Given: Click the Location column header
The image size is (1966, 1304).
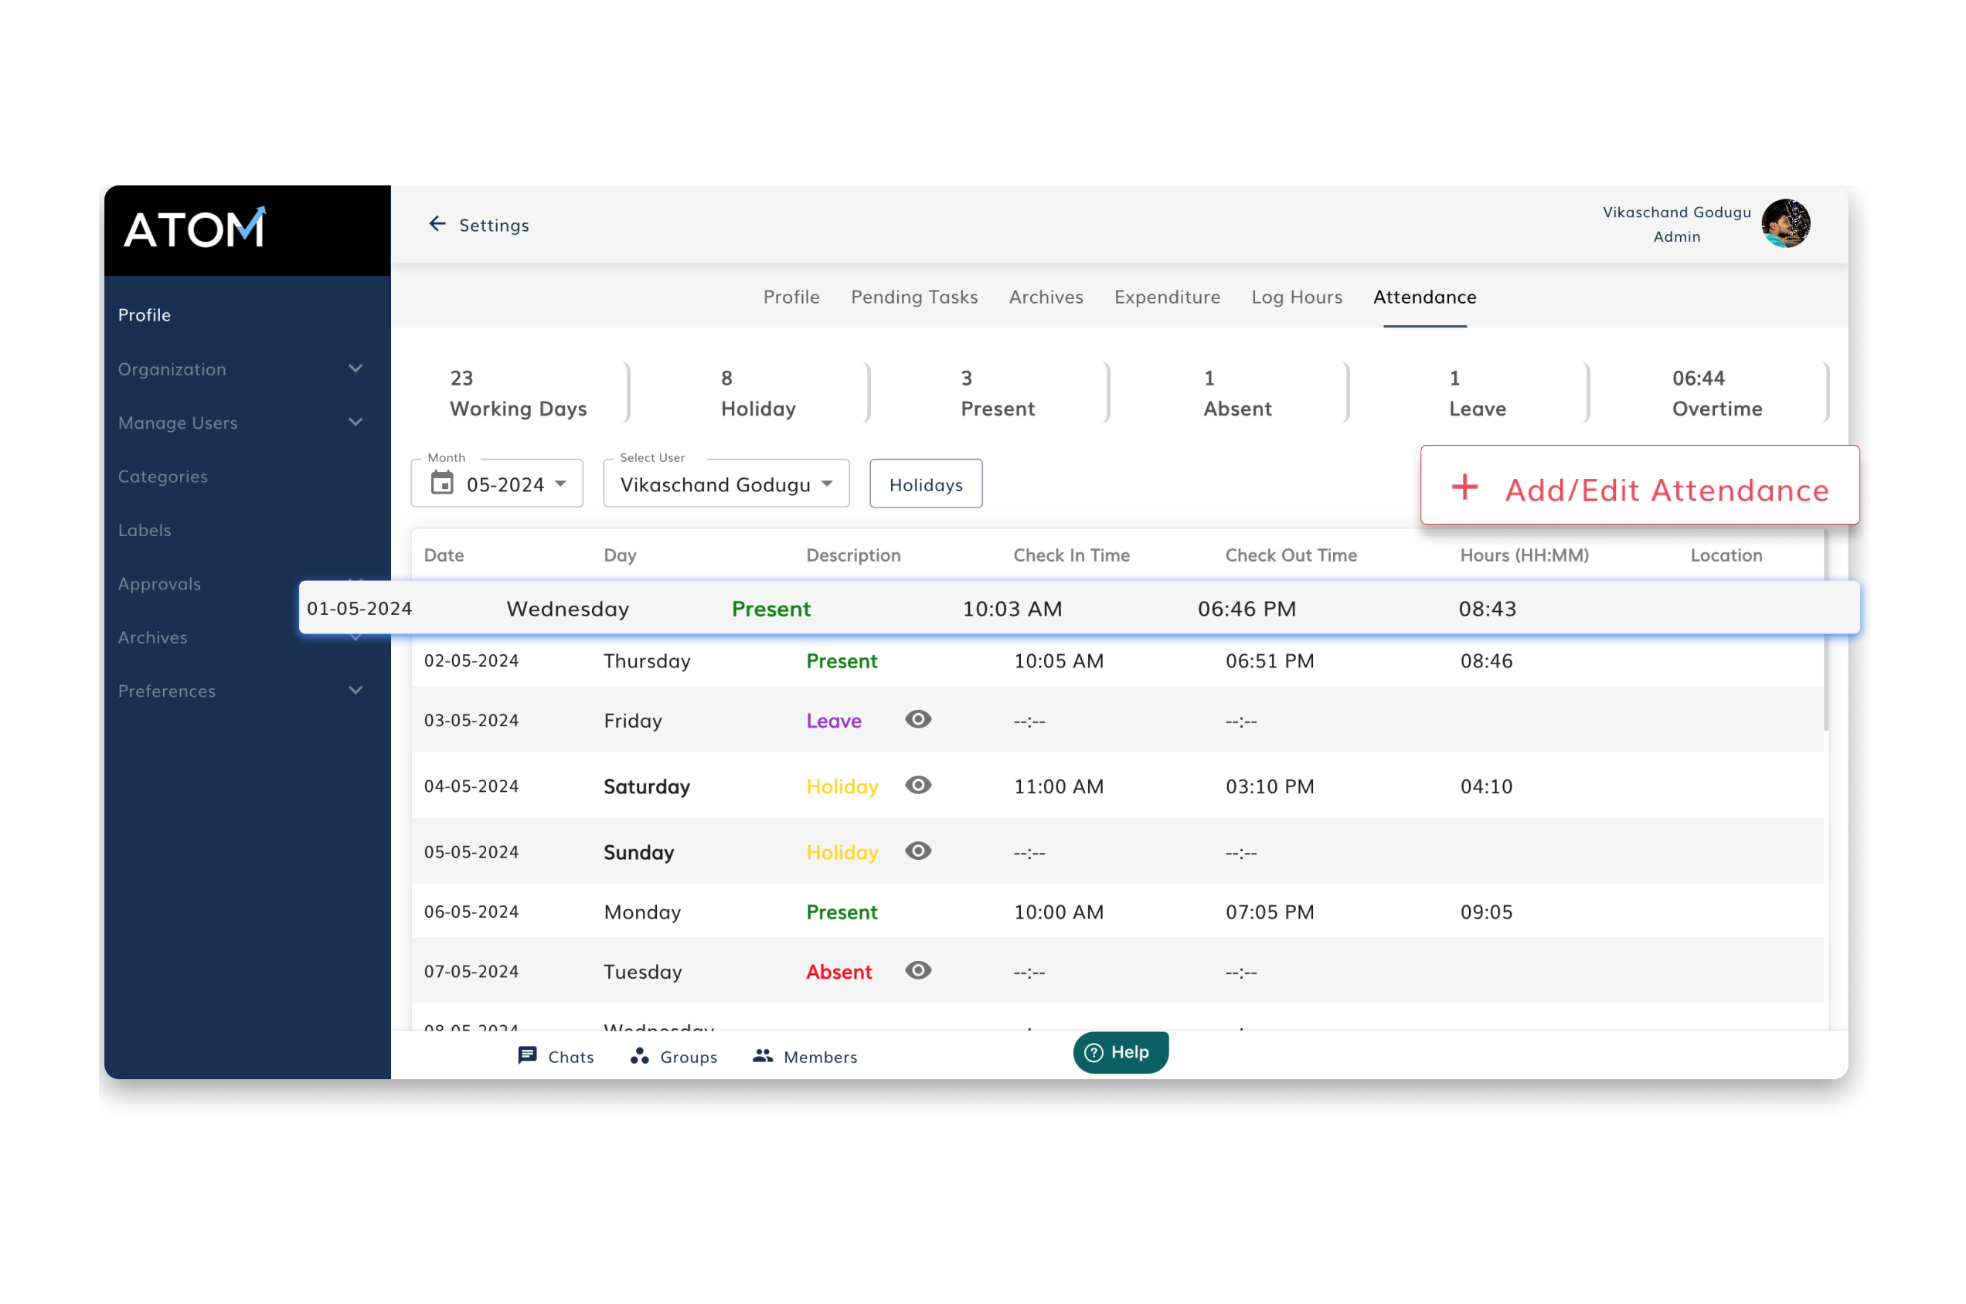Looking at the screenshot, I should point(1726,555).
